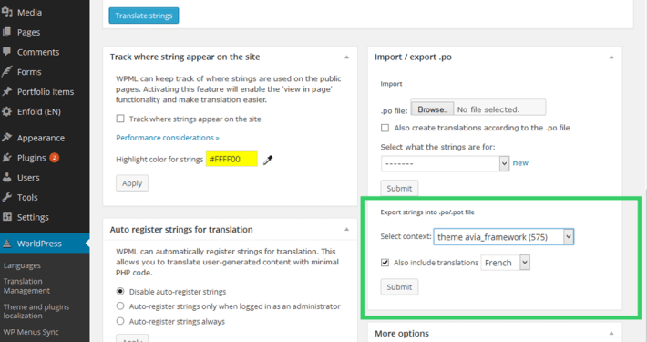Screen dimensions: 647x342
Task: Click Submit in the Import section
Action: coord(399,189)
